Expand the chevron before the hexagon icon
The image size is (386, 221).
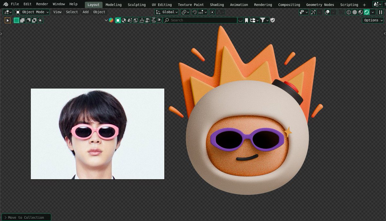coord(106,20)
